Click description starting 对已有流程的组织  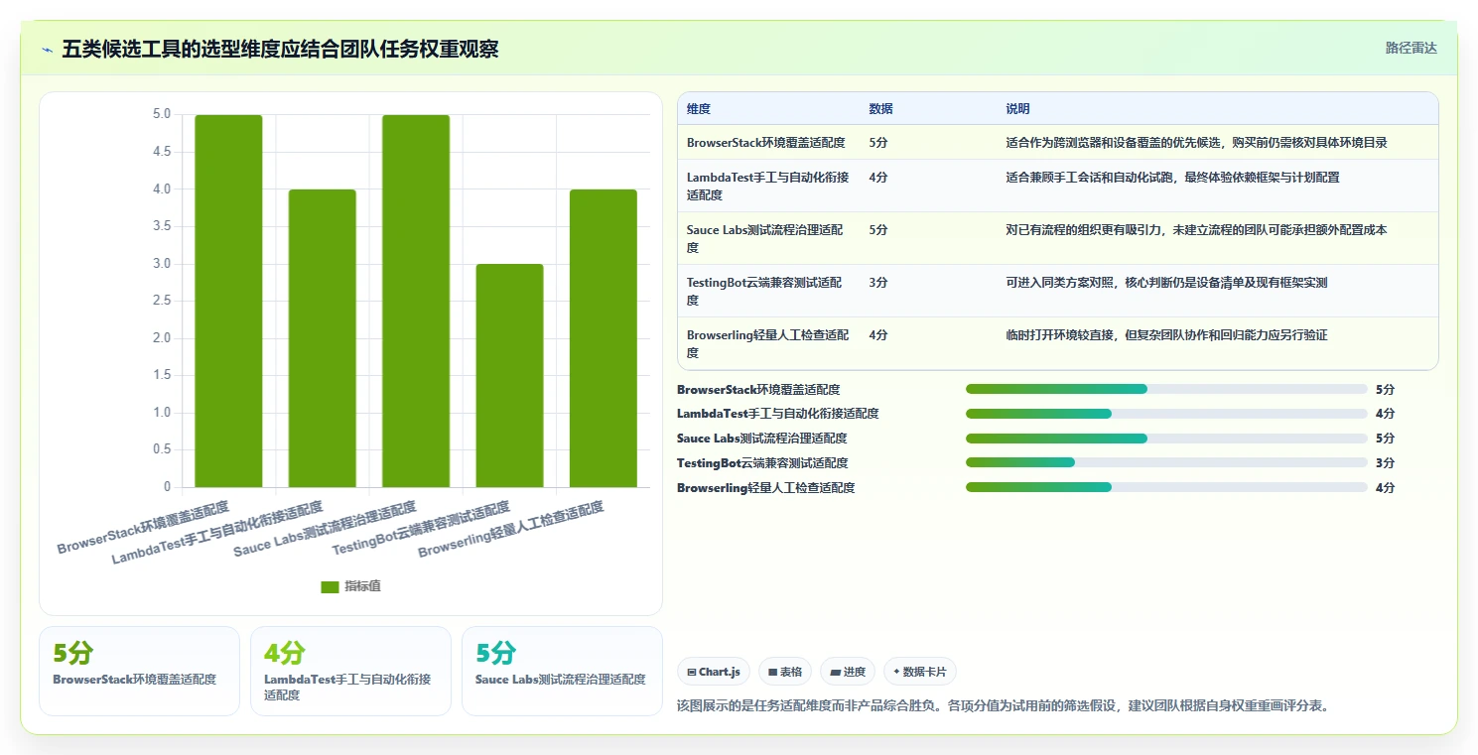pyautogui.click(x=1196, y=230)
